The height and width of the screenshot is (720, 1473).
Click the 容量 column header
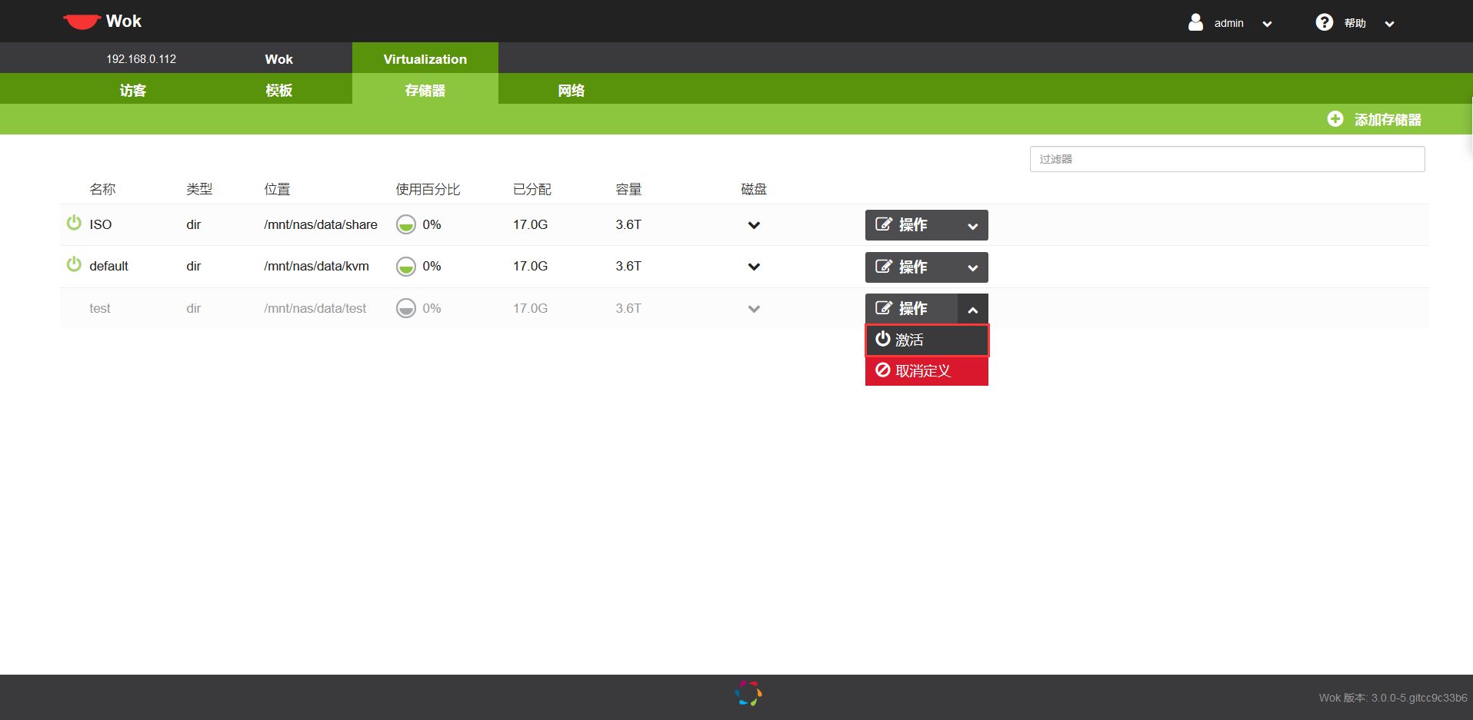(628, 189)
